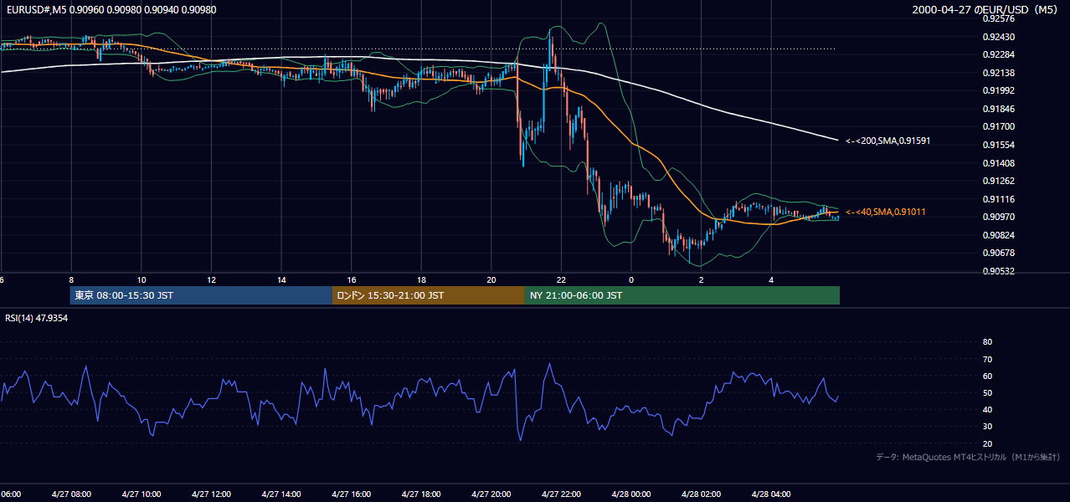Image resolution: width=1070 pixels, height=502 pixels.
Task: Click price axis value 0.90678
Action: (999, 253)
